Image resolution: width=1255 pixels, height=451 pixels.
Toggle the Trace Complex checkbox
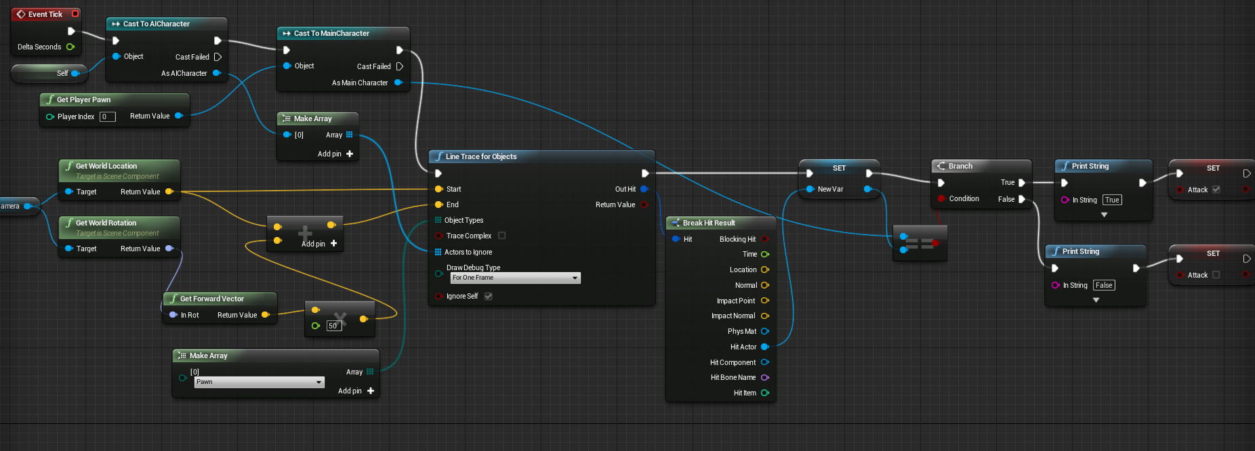tap(501, 236)
